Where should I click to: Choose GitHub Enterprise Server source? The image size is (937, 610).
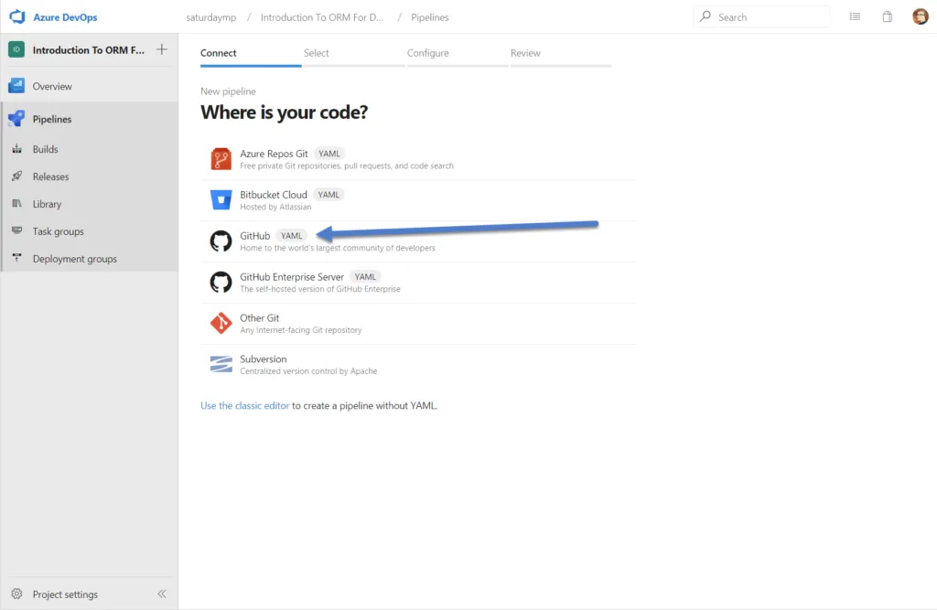(292, 277)
